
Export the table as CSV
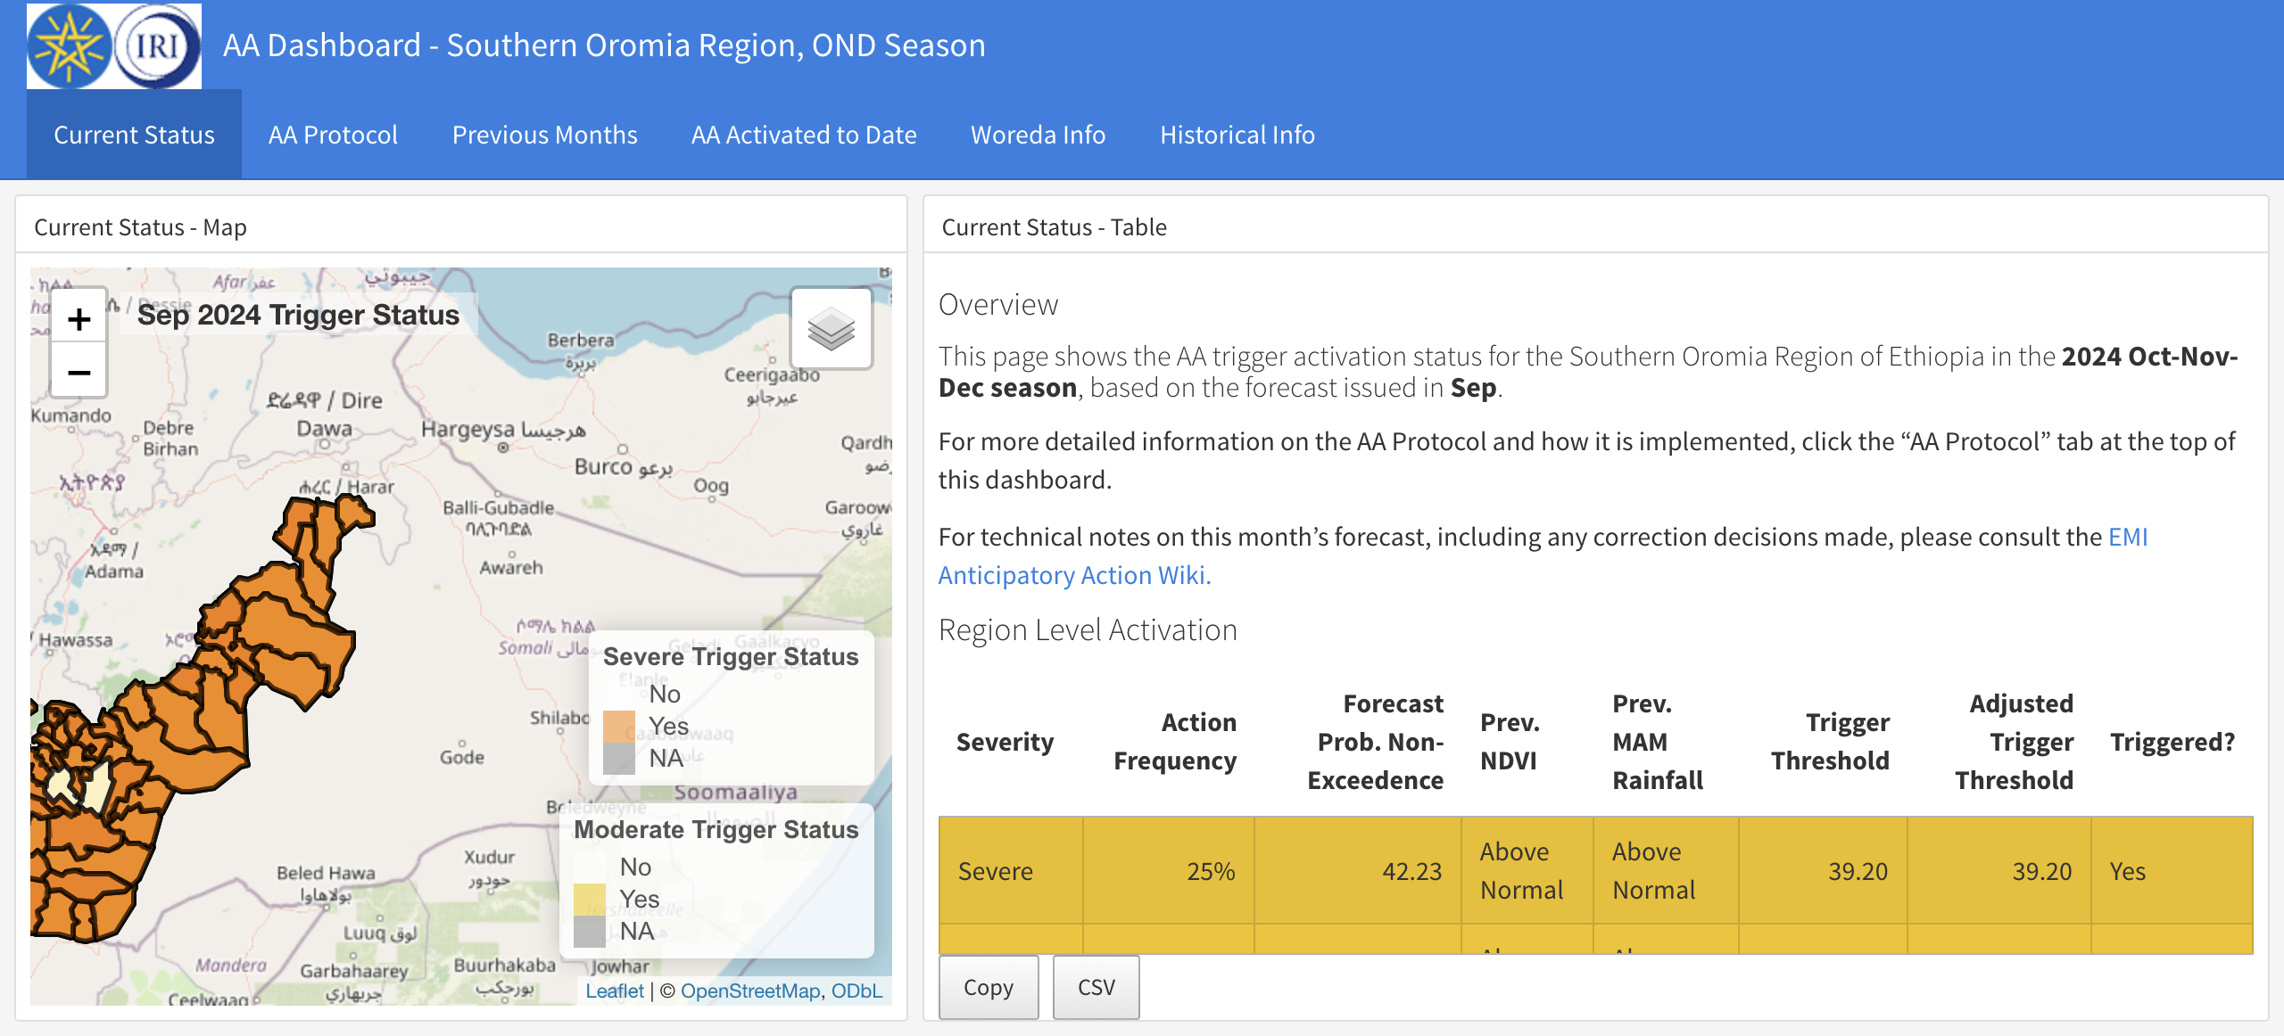click(1096, 987)
